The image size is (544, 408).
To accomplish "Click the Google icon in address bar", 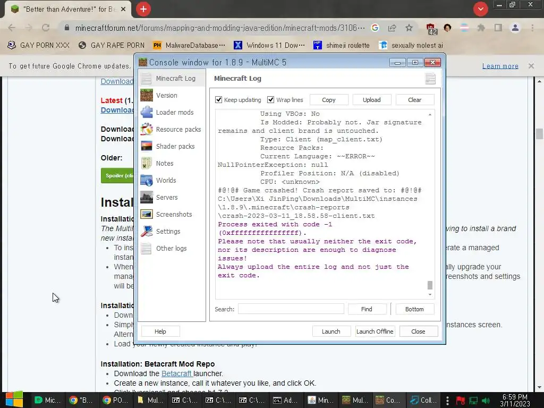I will point(375,28).
